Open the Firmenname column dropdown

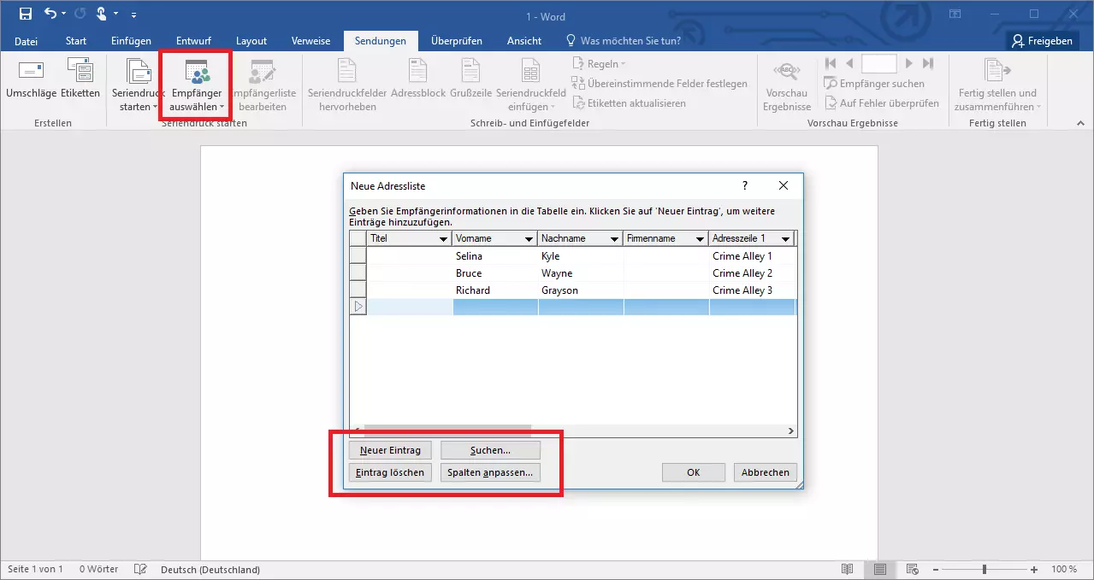pos(700,239)
